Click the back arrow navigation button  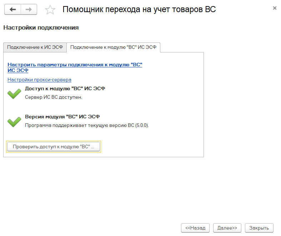click(x=13, y=10)
